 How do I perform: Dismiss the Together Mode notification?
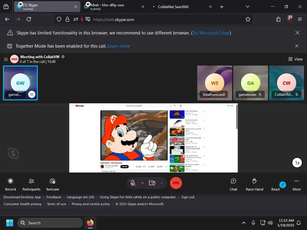click(297, 46)
